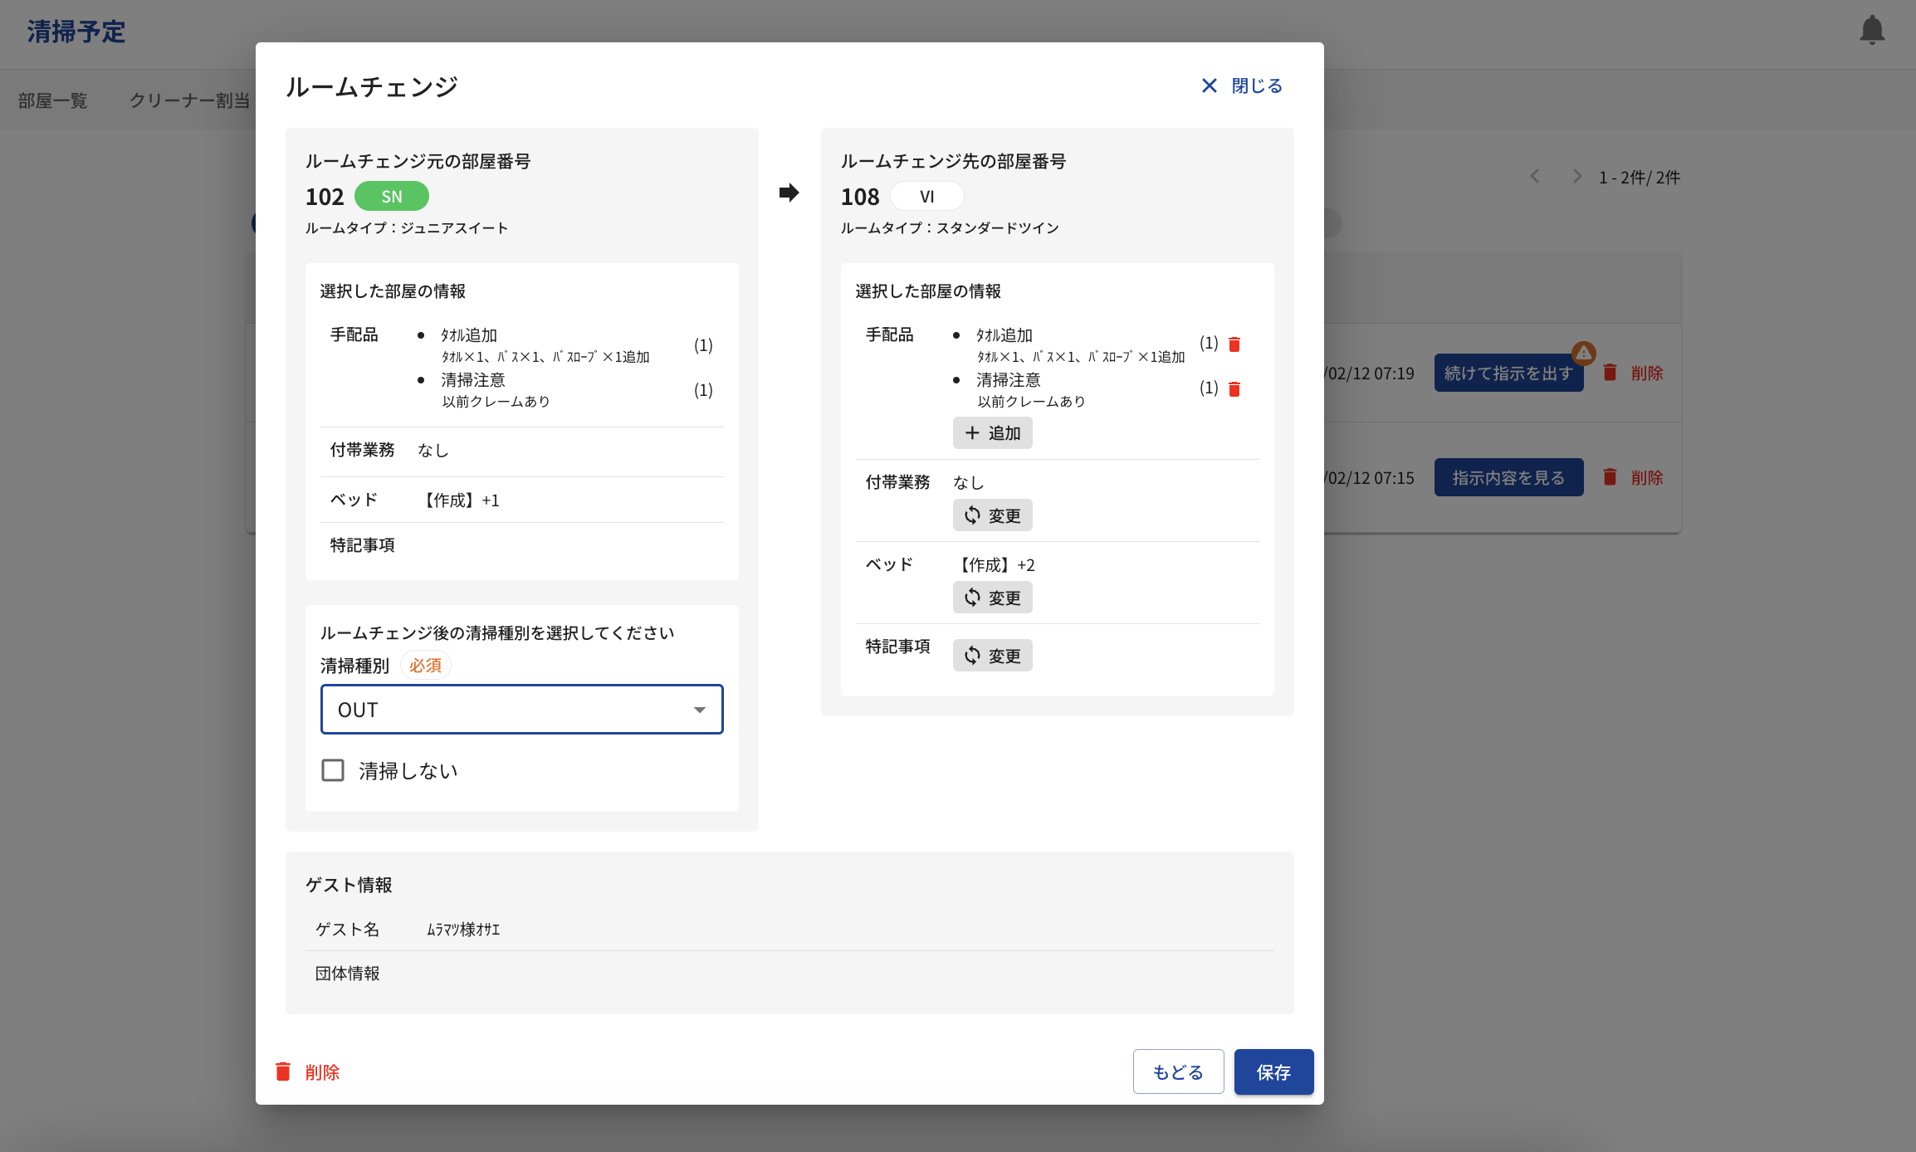The width and height of the screenshot is (1916, 1152).
Task: Delete the 07:19 row in the background list
Action: click(x=1633, y=373)
